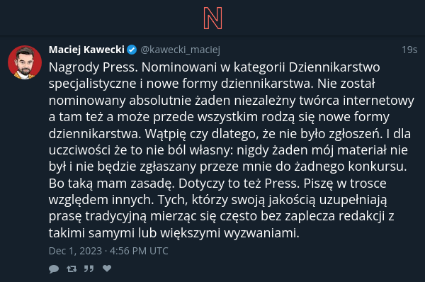Image resolution: width=425 pixels, height=282 pixels.
Task: Click "Nagrody Press." at tweet start
Action: click(x=93, y=67)
